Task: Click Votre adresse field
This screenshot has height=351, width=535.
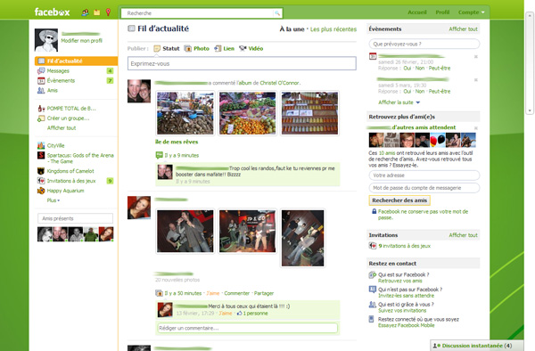Action: pyautogui.click(x=424, y=175)
